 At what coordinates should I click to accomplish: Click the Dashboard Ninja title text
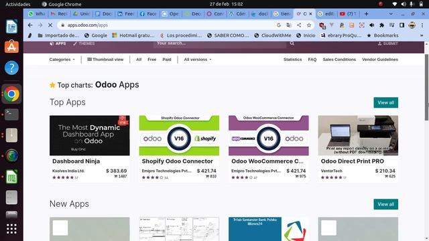tap(76, 161)
